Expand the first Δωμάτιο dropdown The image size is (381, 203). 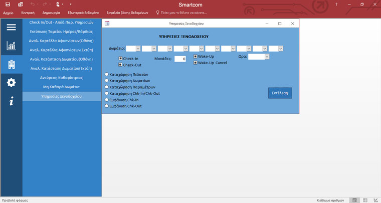click(138, 49)
